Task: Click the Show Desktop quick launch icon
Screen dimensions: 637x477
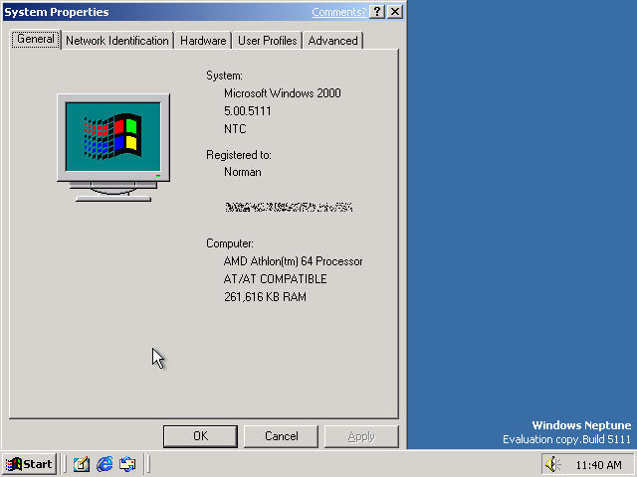Action: pos(82,464)
